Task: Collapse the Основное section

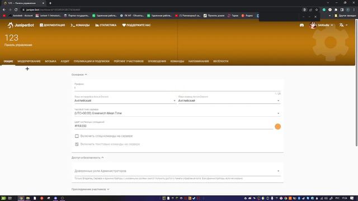Action: point(79,74)
